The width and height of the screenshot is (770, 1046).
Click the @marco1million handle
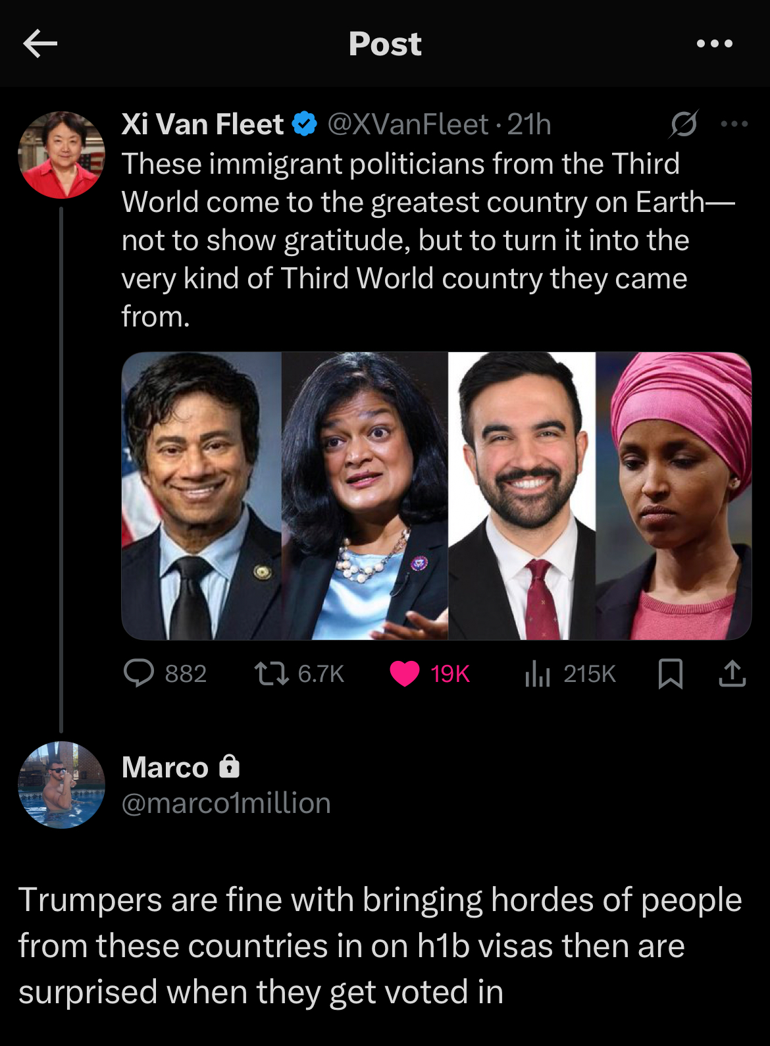click(x=226, y=803)
